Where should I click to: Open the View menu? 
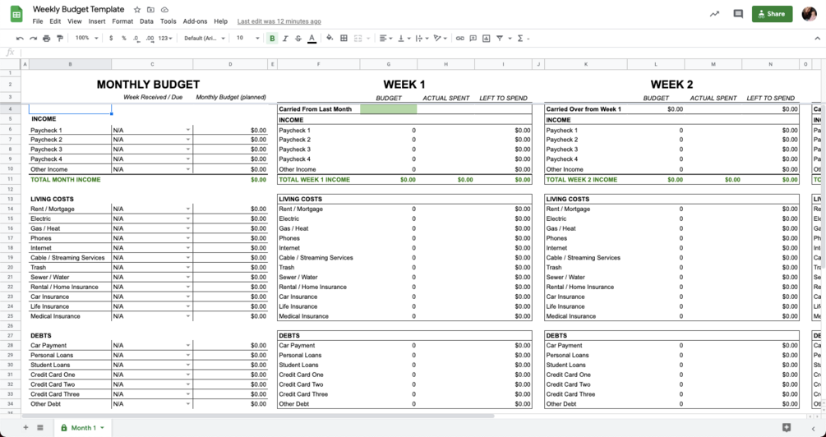74,21
